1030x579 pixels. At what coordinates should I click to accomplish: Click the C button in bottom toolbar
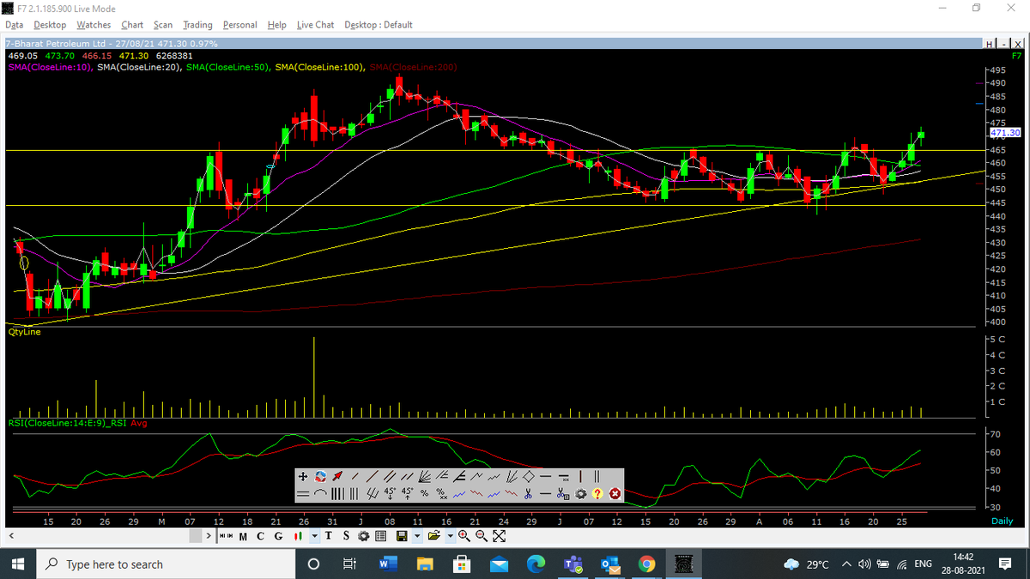coord(260,537)
